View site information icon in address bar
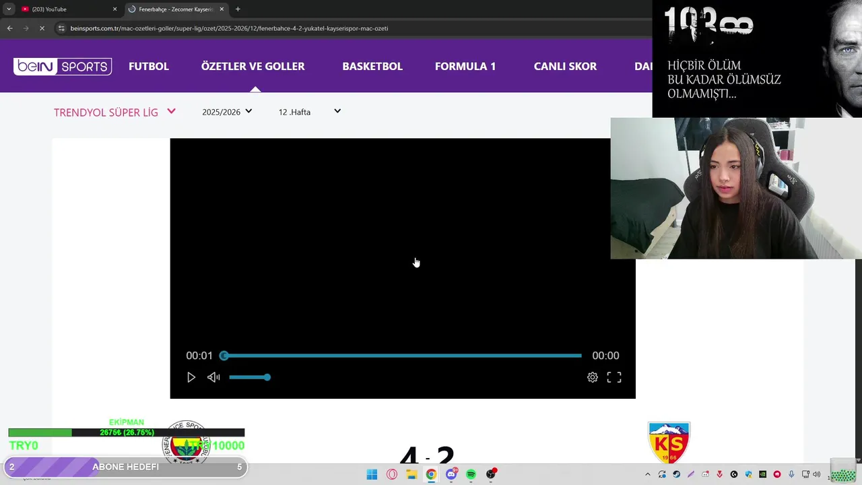The image size is (862, 485). 61,28
